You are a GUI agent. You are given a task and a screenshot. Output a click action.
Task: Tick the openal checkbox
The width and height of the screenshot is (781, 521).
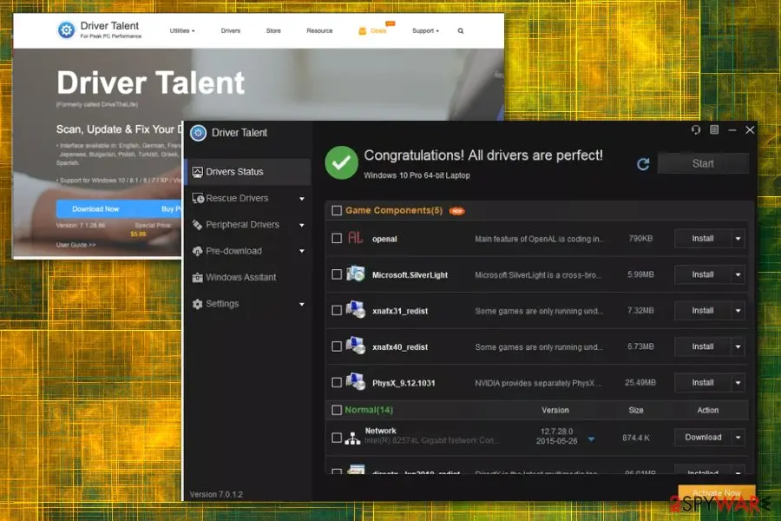tap(337, 238)
